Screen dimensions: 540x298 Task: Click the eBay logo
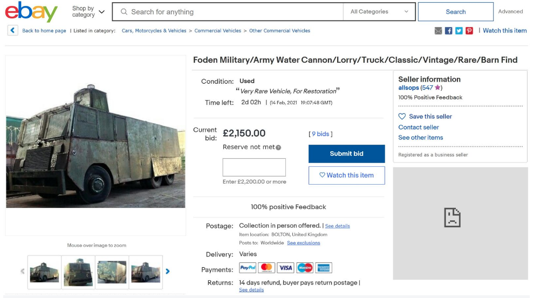point(31,12)
